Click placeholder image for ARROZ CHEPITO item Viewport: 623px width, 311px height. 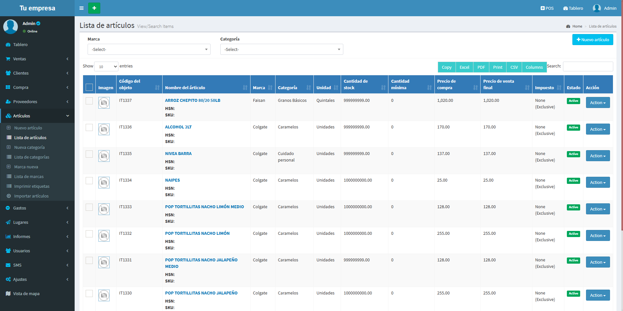104,103
